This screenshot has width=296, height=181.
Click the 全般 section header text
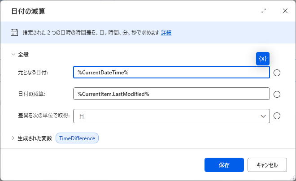pyautogui.click(x=23, y=55)
